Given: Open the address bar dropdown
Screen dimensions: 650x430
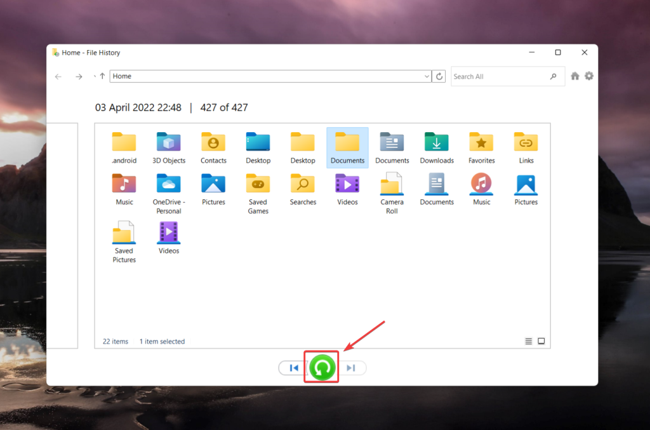Looking at the screenshot, I should click(427, 76).
